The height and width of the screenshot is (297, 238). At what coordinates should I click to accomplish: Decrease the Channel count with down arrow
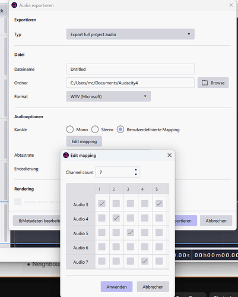pyautogui.click(x=136, y=175)
